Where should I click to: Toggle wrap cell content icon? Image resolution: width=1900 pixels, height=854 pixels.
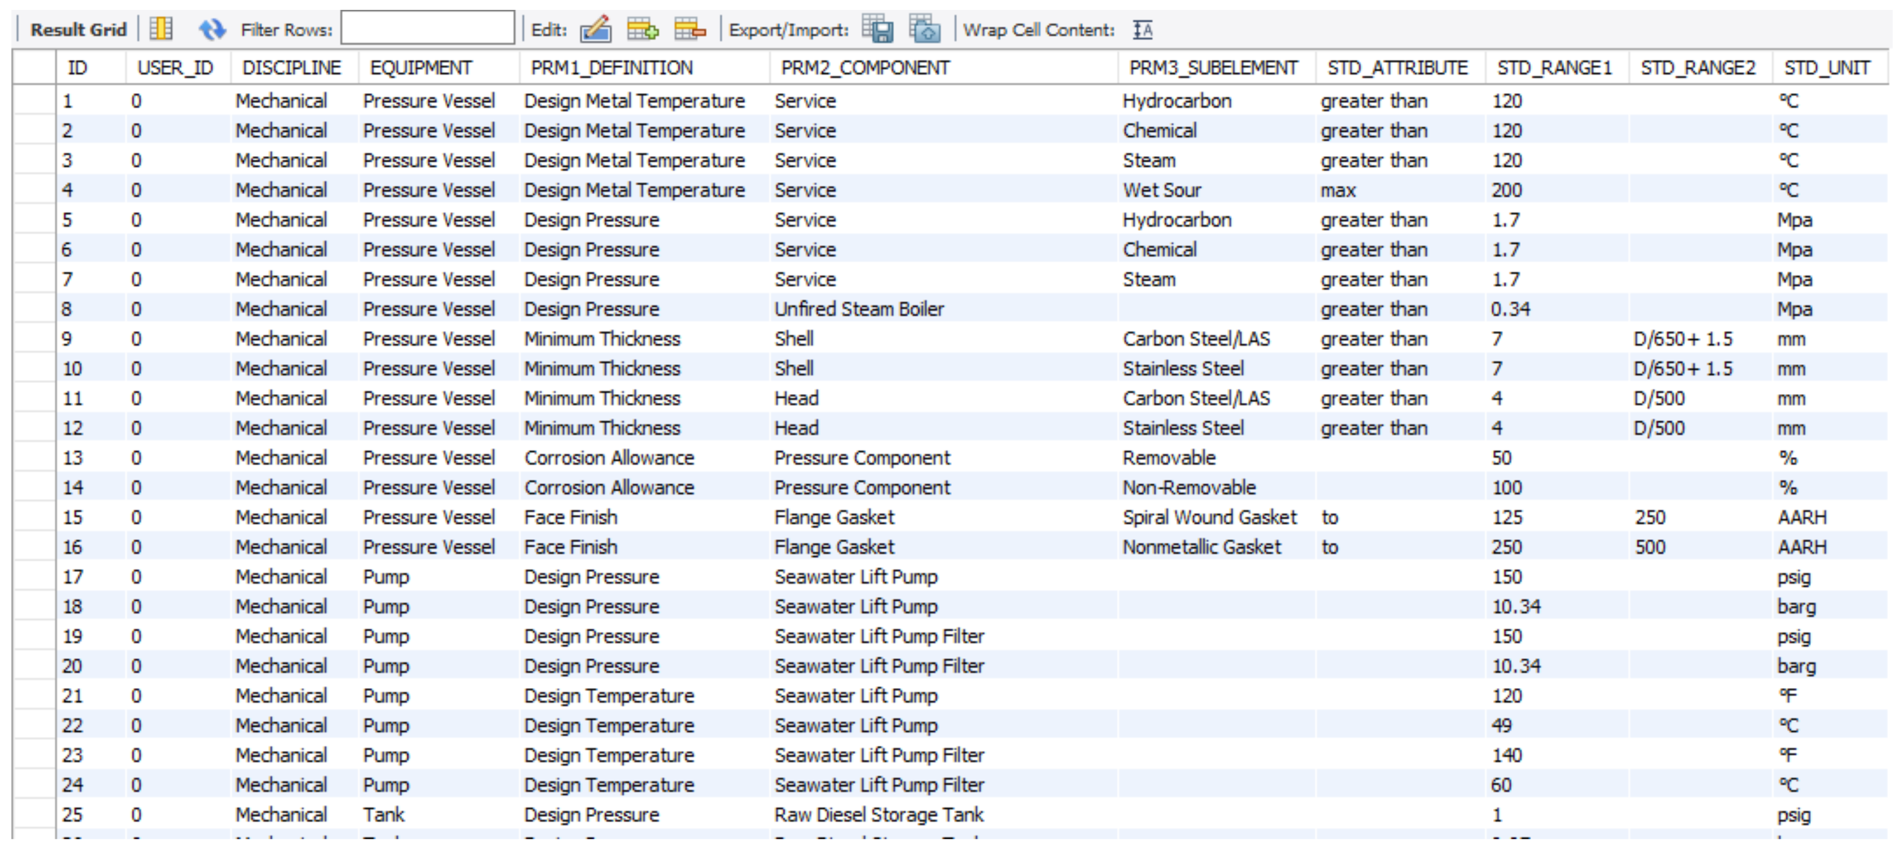pos(1142,30)
